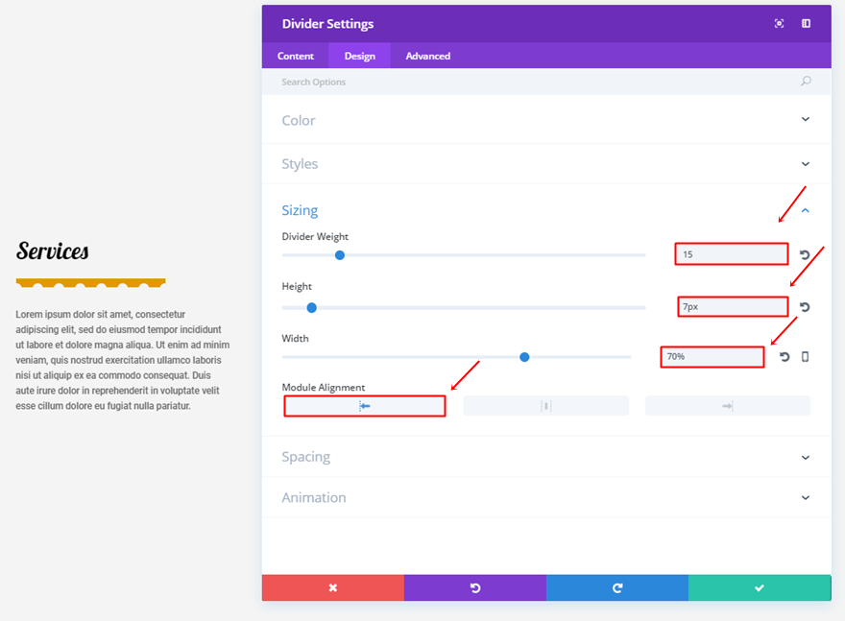This screenshot has height=621, width=845.
Task: Open the Advanced tab
Action: click(427, 56)
